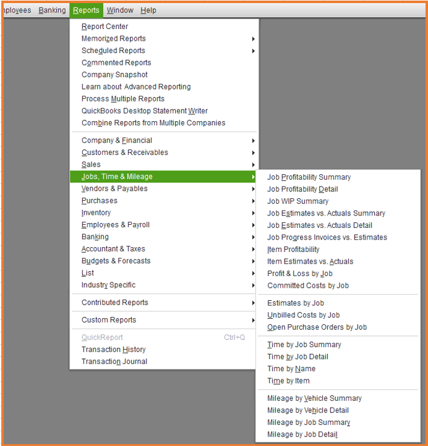Run Job Profitability Summary report
The image size is (428, 446).
(338, 177)
